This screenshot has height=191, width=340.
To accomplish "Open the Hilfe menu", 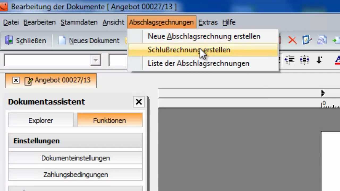I will pyautogui.click(x=229, y=22).
